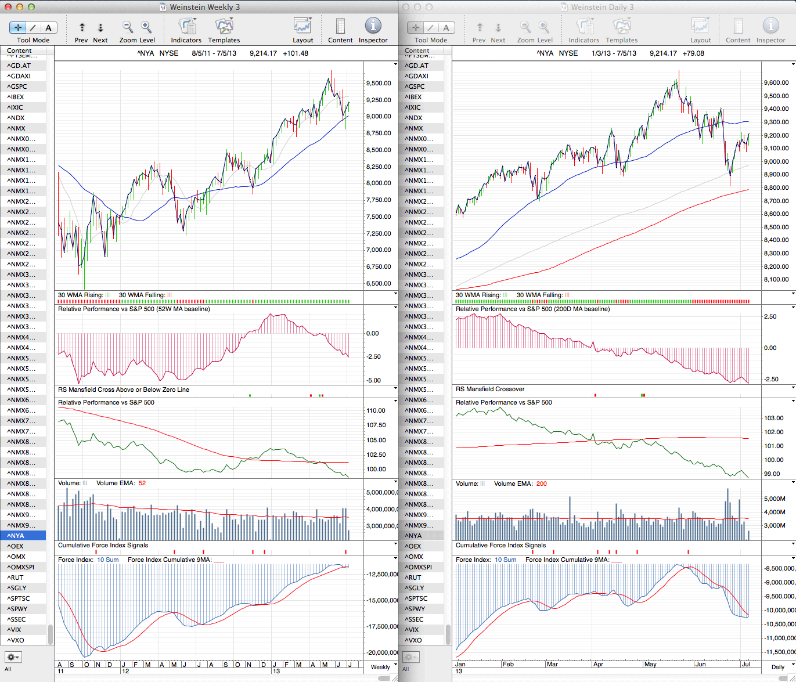Open 30 WMA Rising panel arrow in Daily window
Screen dimensions: 796x682
793,294
